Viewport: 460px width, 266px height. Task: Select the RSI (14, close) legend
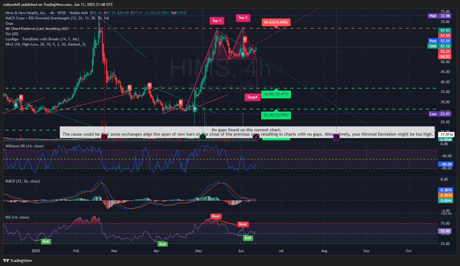coord(17,217)
